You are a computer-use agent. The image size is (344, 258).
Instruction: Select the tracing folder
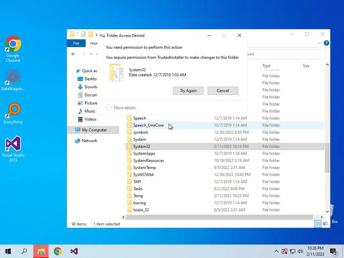pos(225,203)
